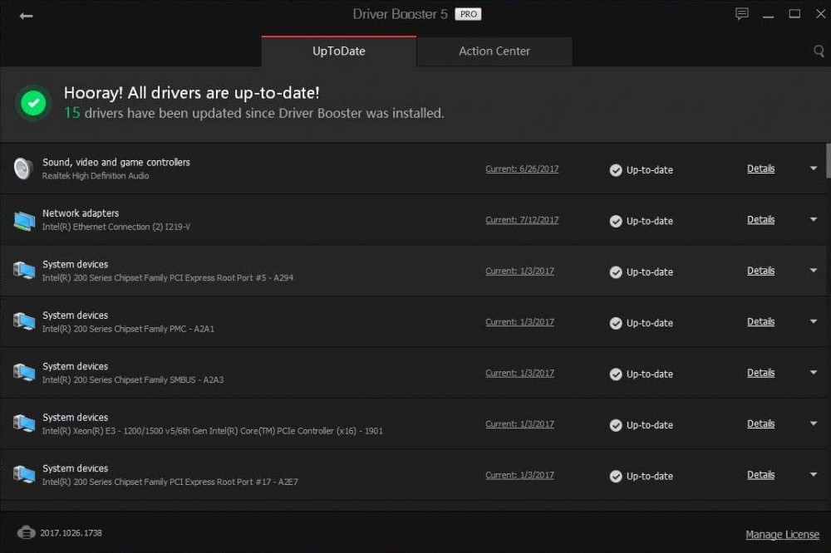The image size is (831, 553).
Task: Expand the PCI Express Root Port #17 arrow
Action: coord(814,475)
